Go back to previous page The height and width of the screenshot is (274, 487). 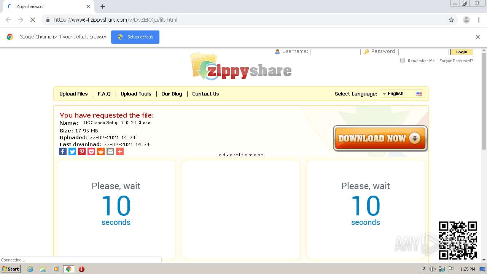[x=8, y=20]
